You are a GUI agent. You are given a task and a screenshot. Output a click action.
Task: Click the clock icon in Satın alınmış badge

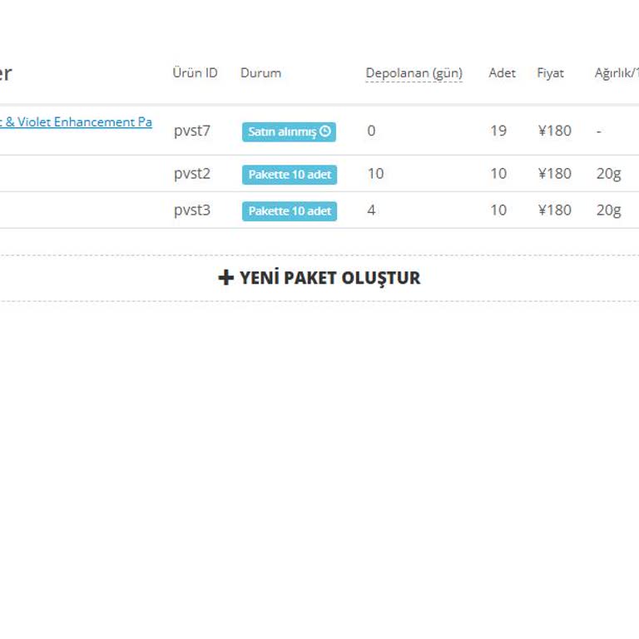[325, 131]
